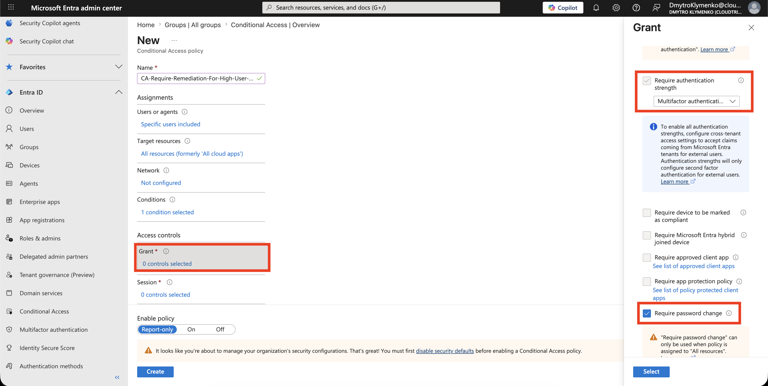Click the search resources box
This screenshot has height=386, width=768.
click(381, 8)
